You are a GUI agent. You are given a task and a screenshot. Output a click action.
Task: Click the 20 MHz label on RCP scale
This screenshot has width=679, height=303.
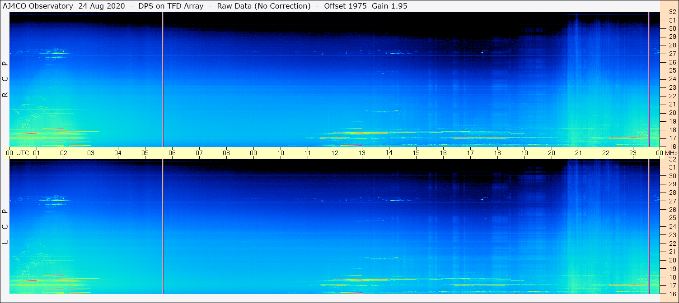coord(672,113)
